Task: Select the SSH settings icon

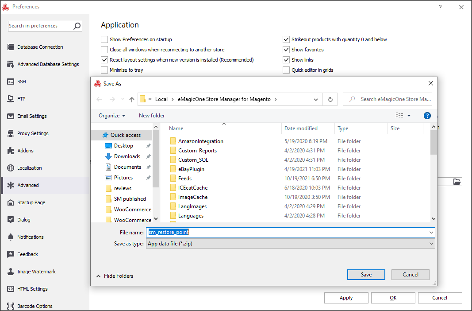Action: (x=11, y=82)
